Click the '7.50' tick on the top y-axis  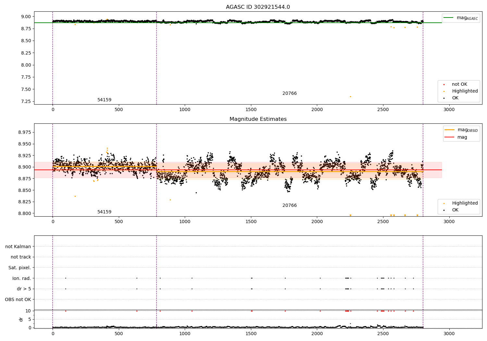point(26,89)
